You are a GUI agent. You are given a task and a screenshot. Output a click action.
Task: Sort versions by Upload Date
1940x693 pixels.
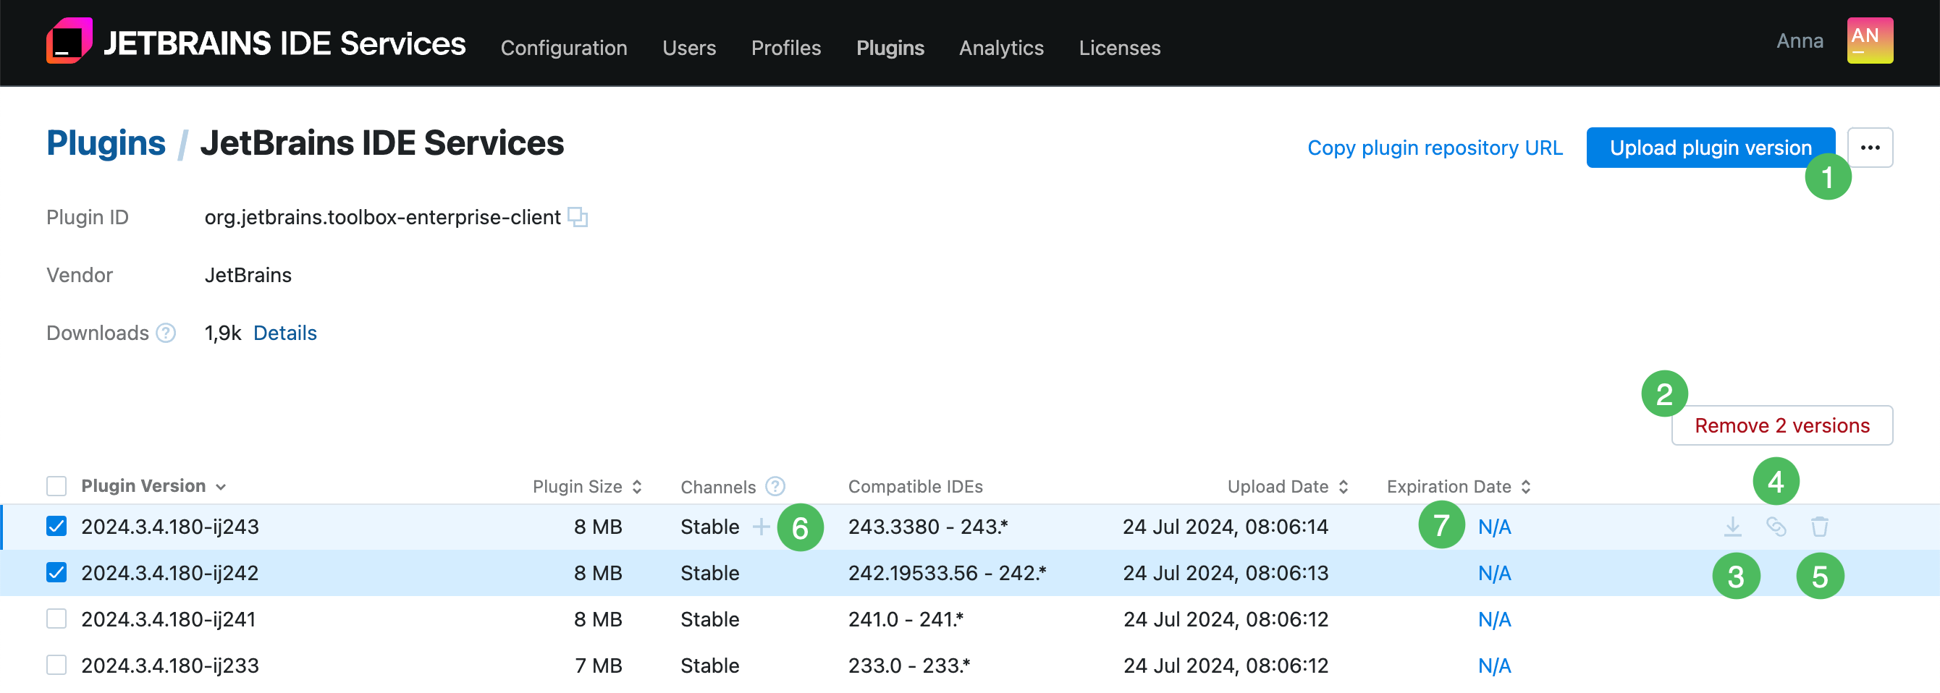[x=1344, y=486]
